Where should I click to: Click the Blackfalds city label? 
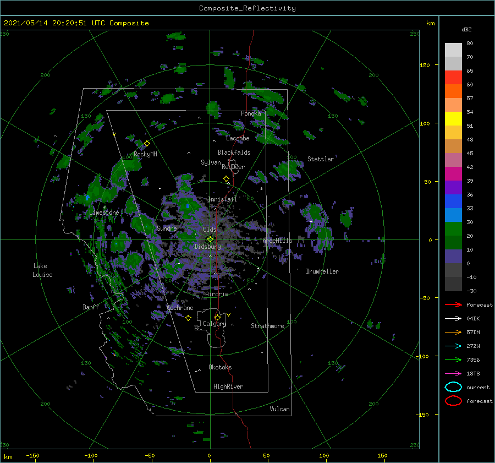point(234,152)
